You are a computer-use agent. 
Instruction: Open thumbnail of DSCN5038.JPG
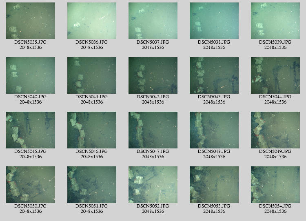(214, 21)
